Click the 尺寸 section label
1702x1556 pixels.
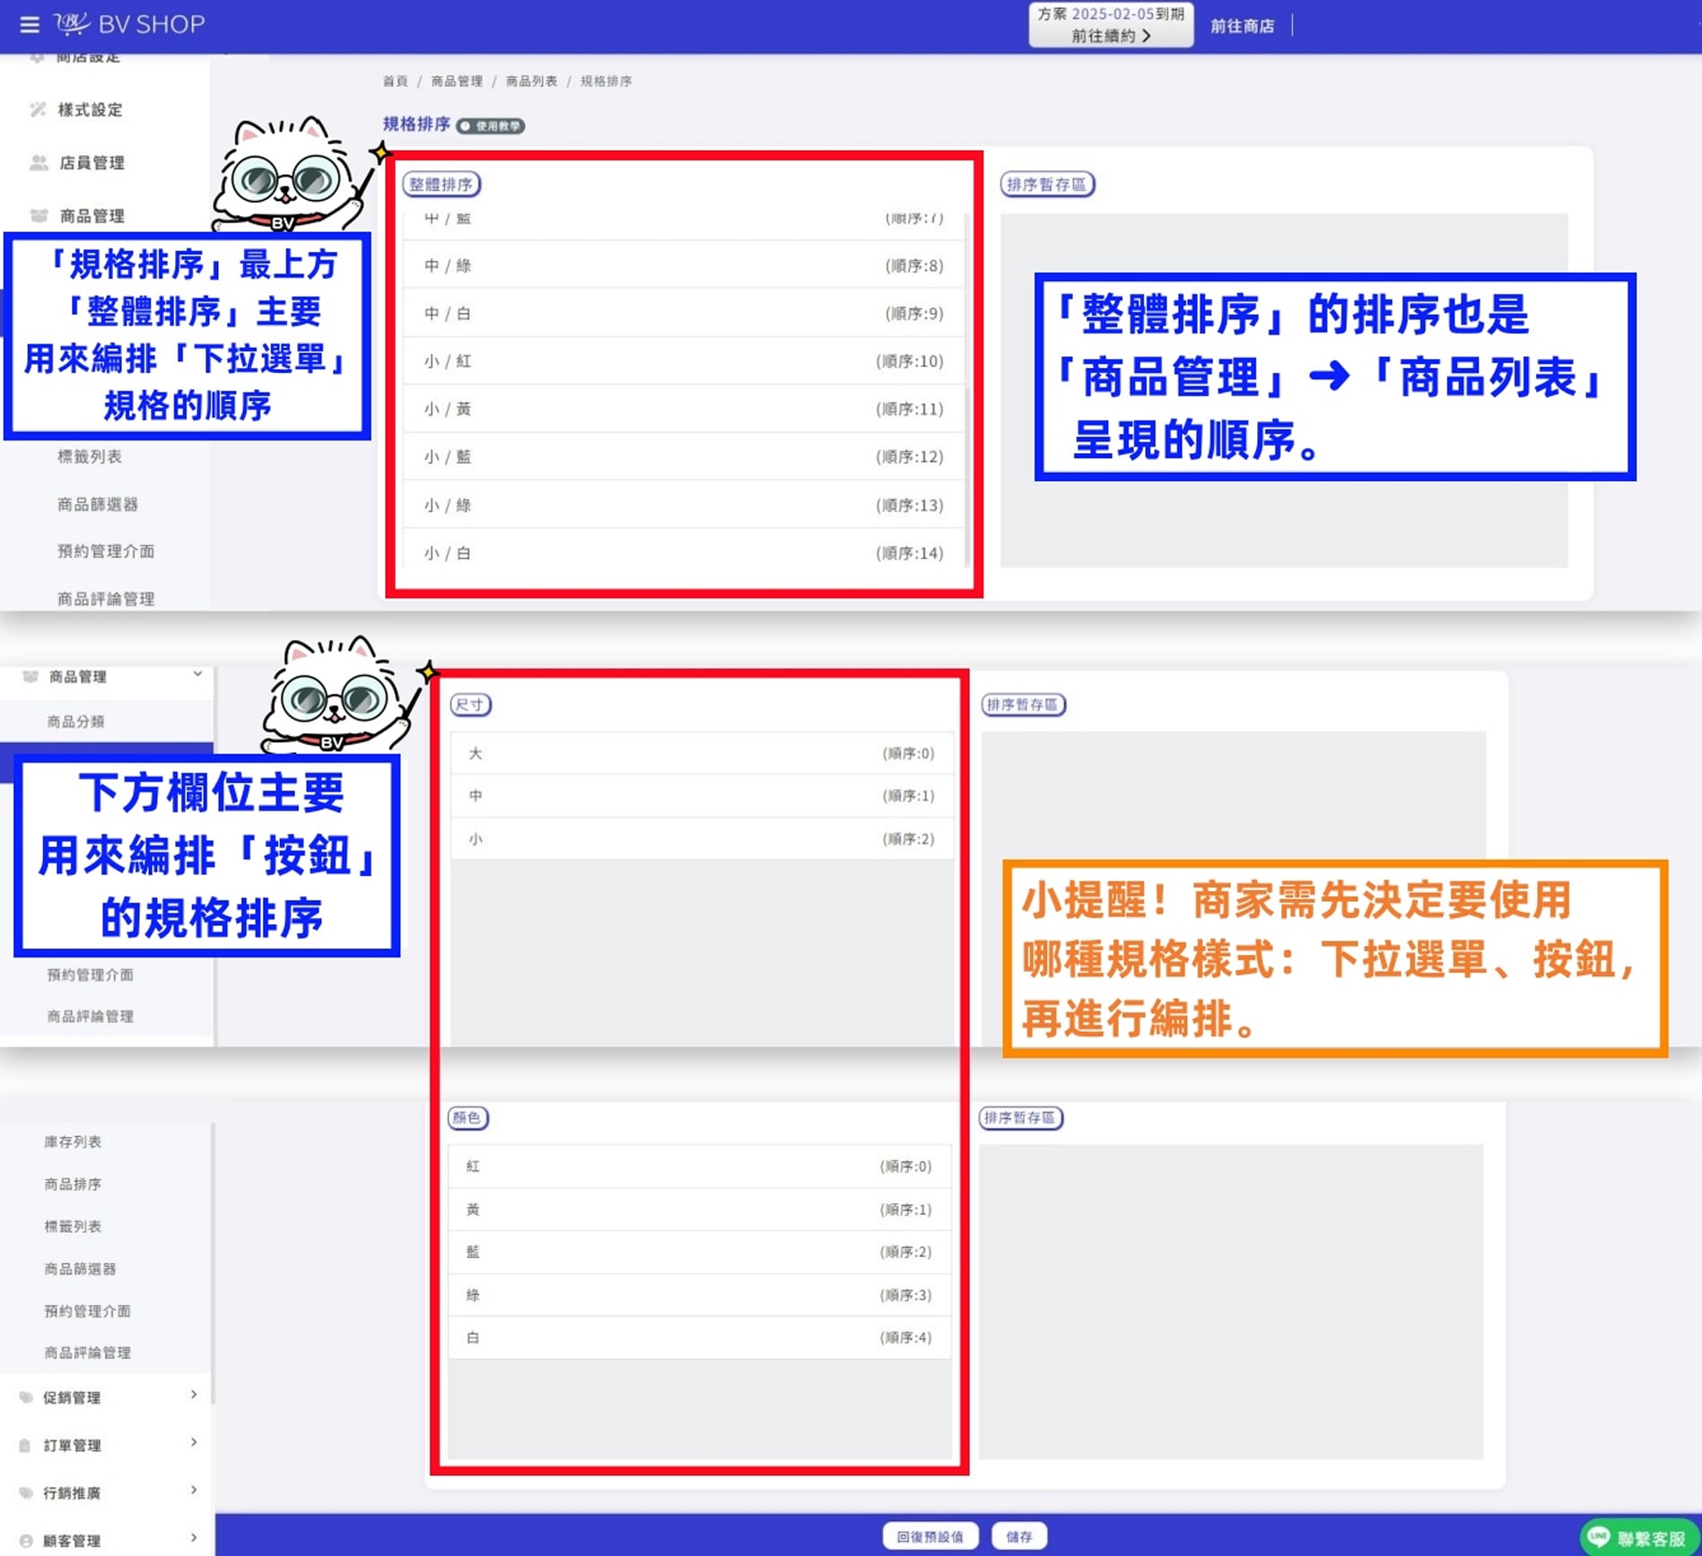point(470,704)
